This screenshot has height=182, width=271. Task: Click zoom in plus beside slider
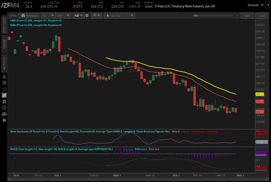pos(237,16)
